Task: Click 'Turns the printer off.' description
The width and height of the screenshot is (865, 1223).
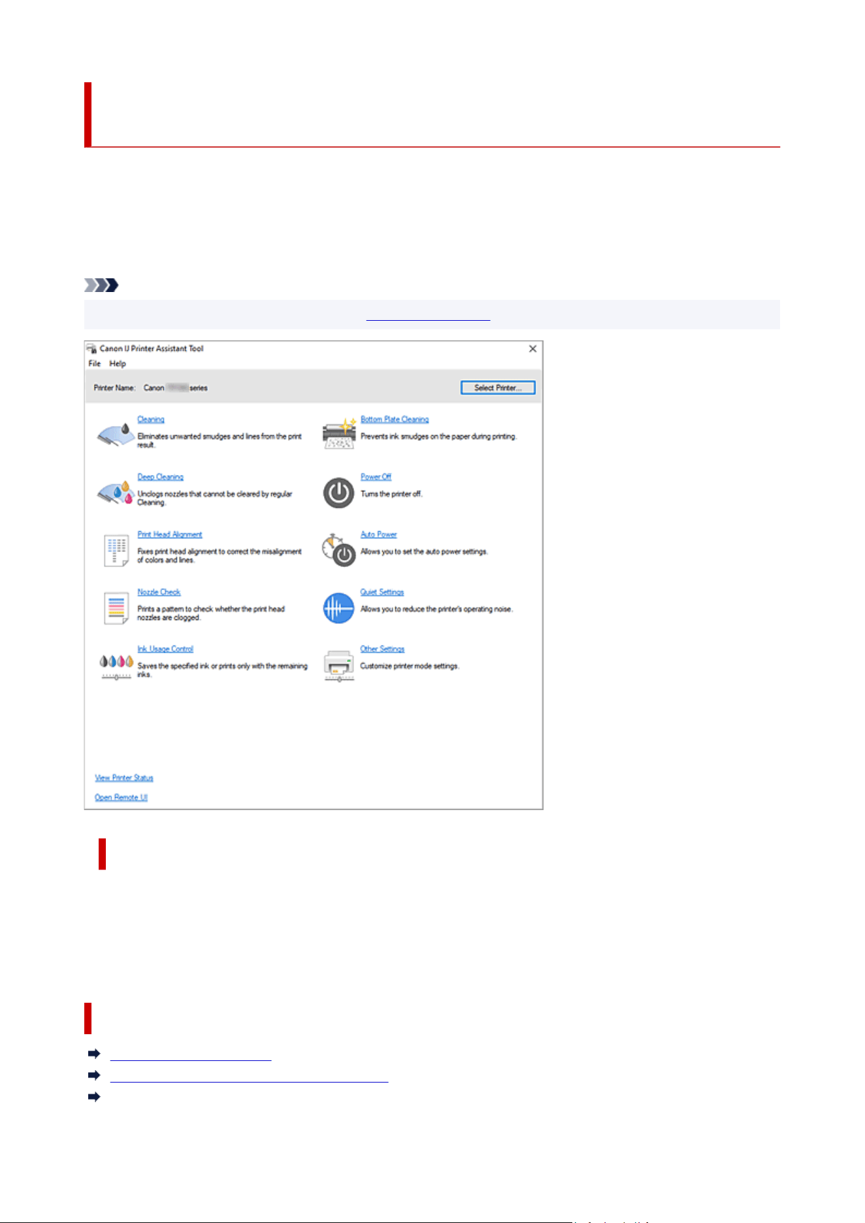Action: [391, 494]
